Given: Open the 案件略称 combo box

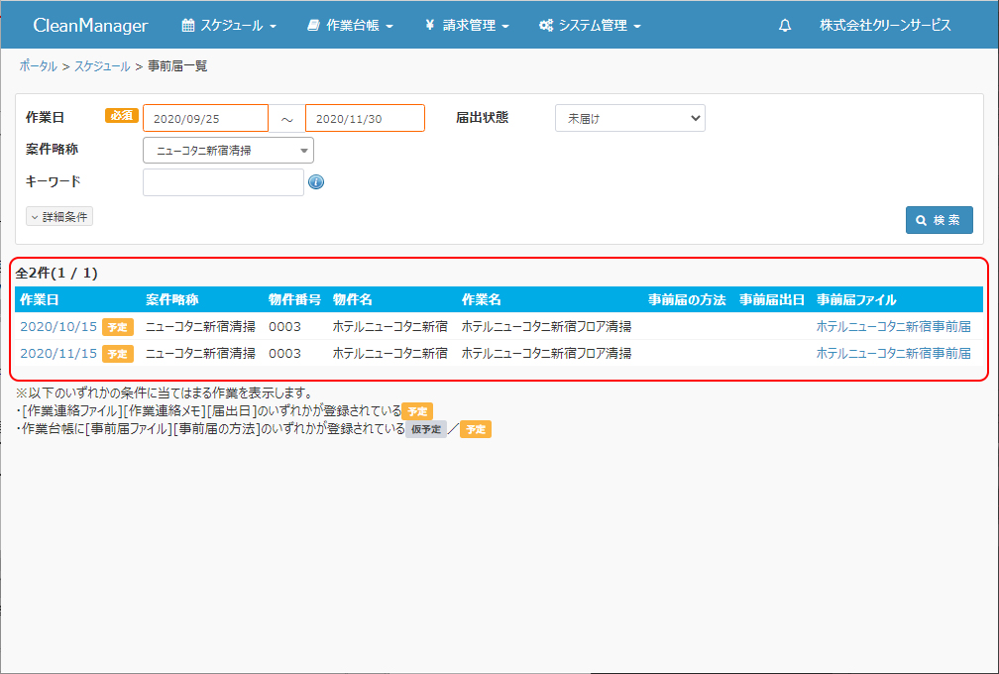Looking at the screenshot, I should click(x=228, y=151).
